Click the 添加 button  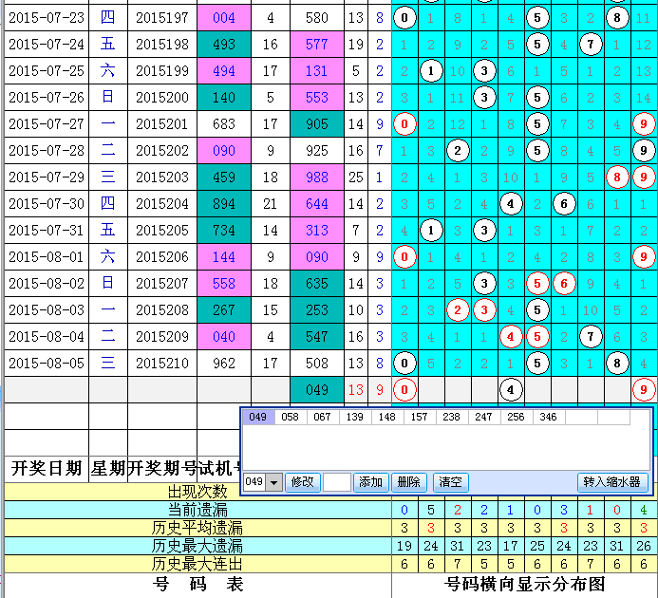(x=370, y=482)
